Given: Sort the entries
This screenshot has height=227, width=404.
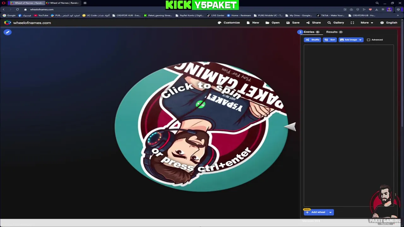Looking at the screenshot, I should click(330, 40).
